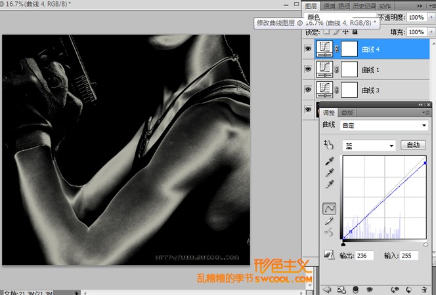Hide the bottom image layer
Viewport: 436px width, 295px height.
tap(308, 109)
